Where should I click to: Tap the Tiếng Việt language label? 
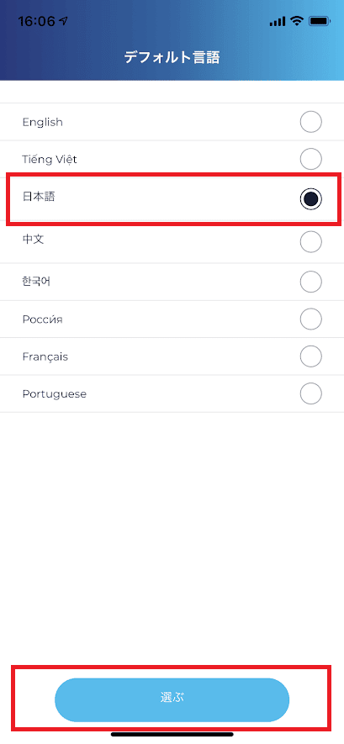click(x=50, y=159)
